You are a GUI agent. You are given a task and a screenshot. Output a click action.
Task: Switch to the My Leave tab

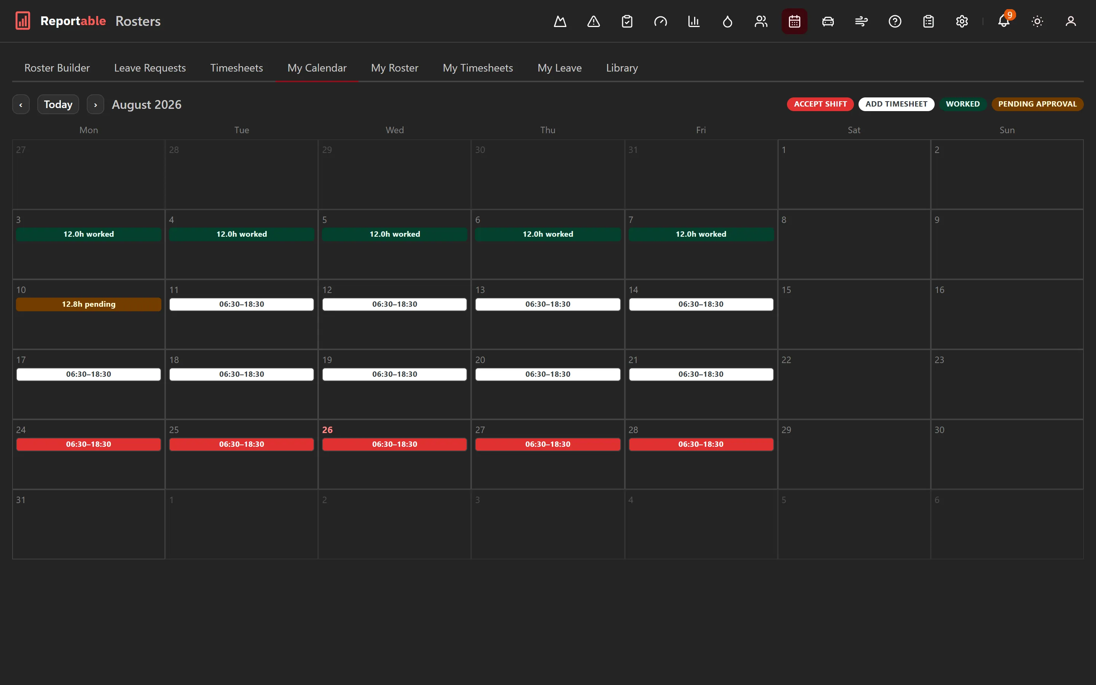[559, 68]
